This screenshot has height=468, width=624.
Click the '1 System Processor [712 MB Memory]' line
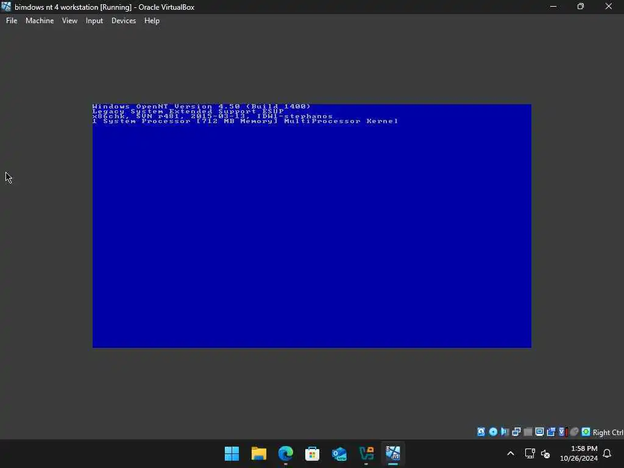coord(245,121)
